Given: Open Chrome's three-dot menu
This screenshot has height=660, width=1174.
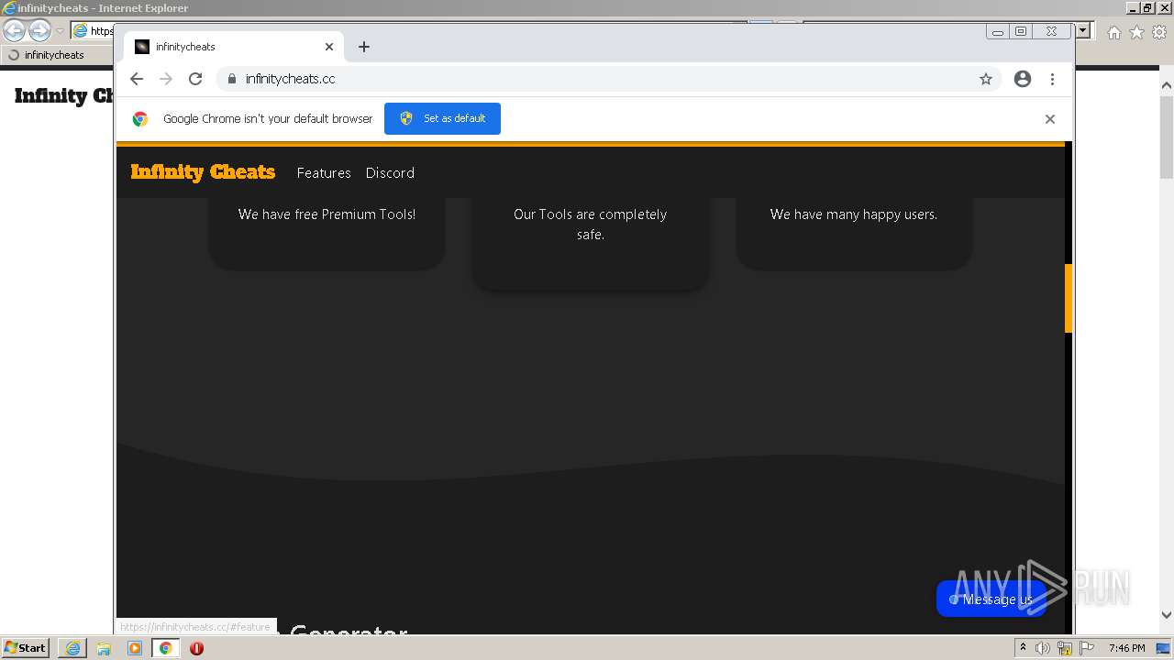Looking at the screenshot, I should click(x=1052, y=79).
